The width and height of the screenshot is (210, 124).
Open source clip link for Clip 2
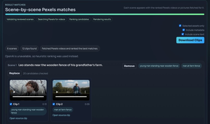click(61, 115)
